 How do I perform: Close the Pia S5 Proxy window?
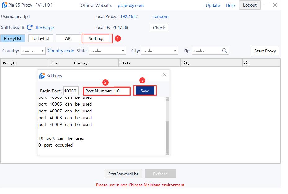(275, 5)
